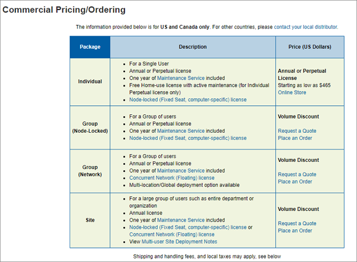Open the Online Store link
The image size is (357, 262).
292,92
